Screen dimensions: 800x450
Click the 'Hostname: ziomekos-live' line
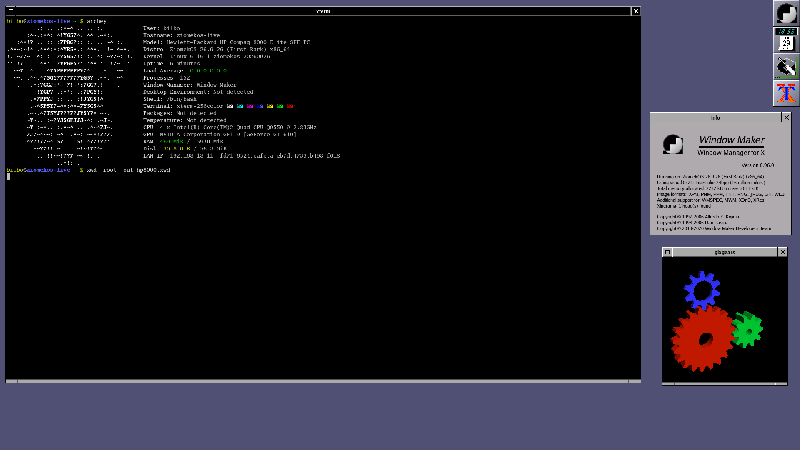click(x=182, y=35)
